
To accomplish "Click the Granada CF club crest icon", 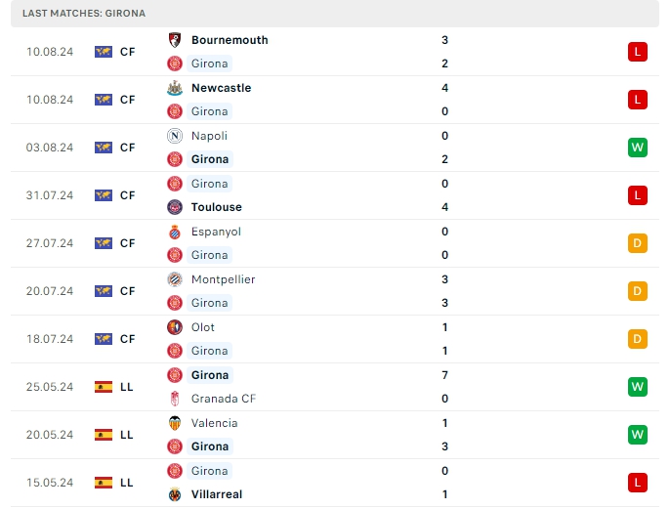I will [175, 399].
